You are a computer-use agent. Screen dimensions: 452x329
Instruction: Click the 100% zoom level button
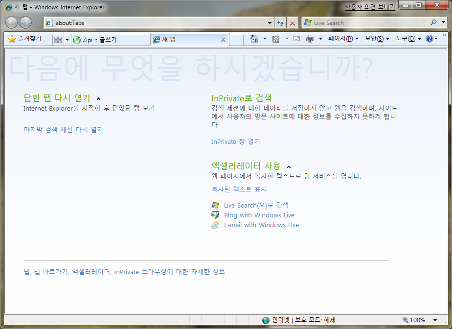click(414, 320)
